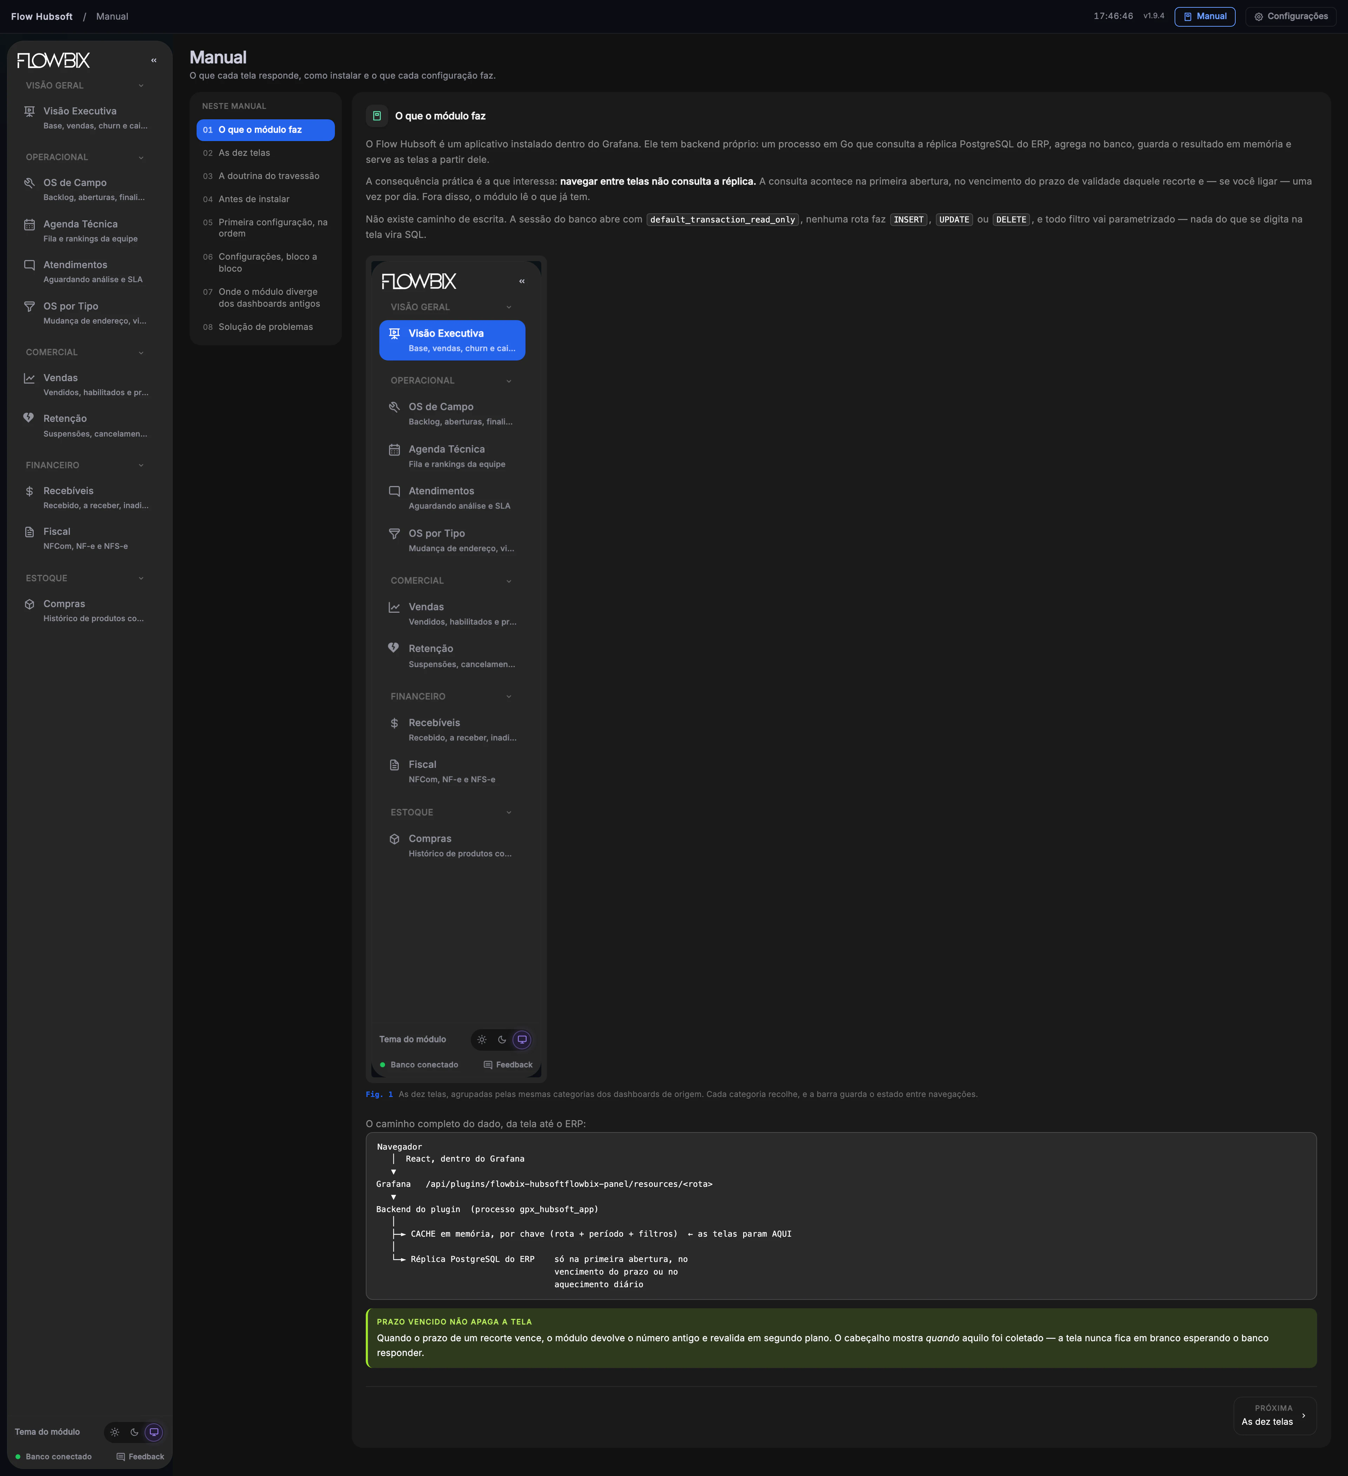Click the Flow Hubsoft breadcrumb link
The height and width of the screenshot is (1476, 1348).
tap(42, 16)
